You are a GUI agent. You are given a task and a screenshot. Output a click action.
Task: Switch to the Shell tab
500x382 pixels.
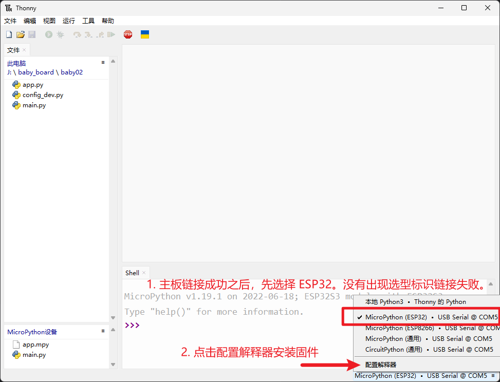(132, 273)
